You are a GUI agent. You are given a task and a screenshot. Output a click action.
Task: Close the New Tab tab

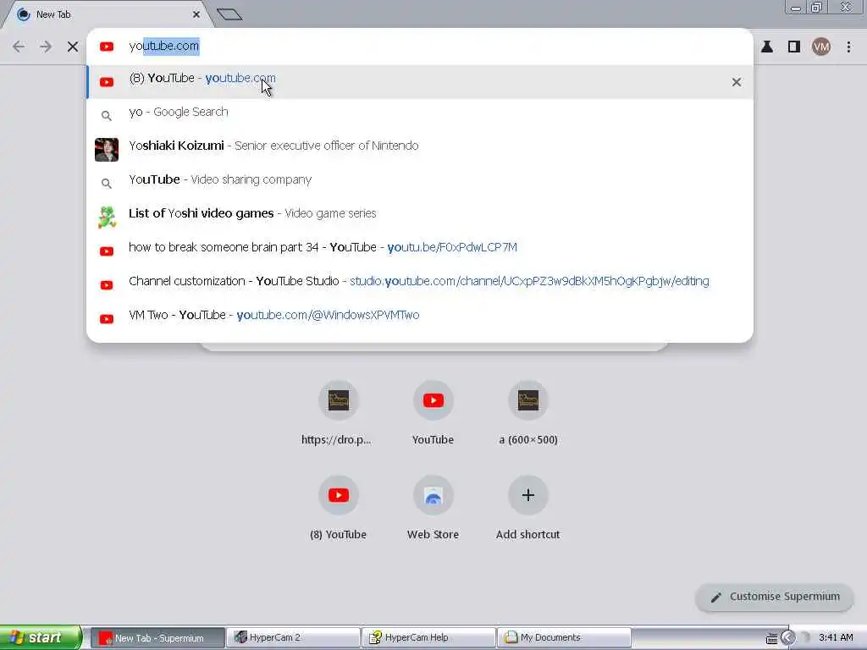coord(196,14)
